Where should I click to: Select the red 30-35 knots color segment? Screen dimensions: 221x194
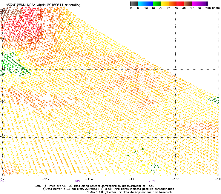click(x=180, y=4)
